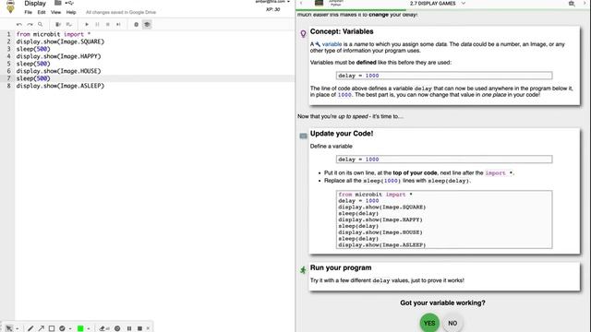
Task: Answer NO to variable working
Action: (452, 323)
